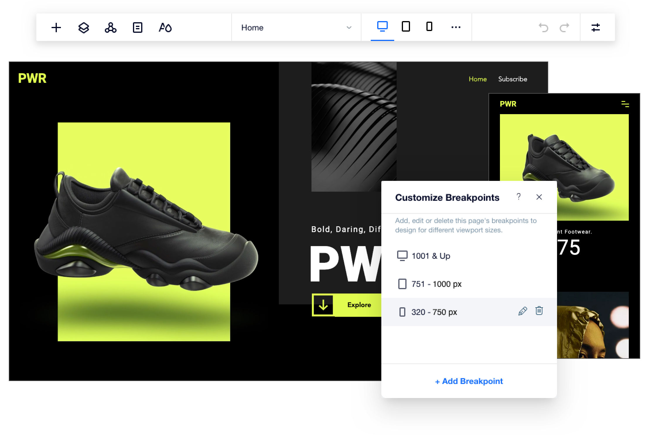The height and width of the screenshot is (439, 649).
Task: Expand the Home page dropdown
Action: [x=296, y=28]
